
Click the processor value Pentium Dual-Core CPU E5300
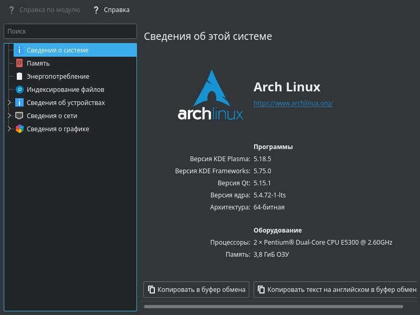click(x=323, y=242)
